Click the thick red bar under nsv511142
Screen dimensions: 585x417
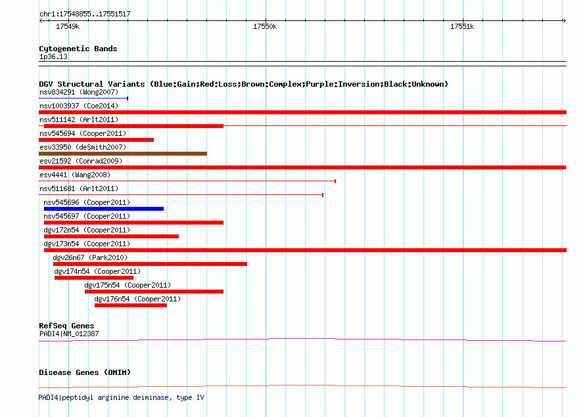pyautogui.click(x=133, y=126)
